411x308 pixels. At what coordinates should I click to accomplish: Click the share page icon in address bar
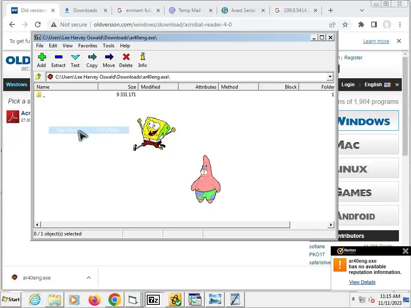pyautogui.click(x=332, y=24)
